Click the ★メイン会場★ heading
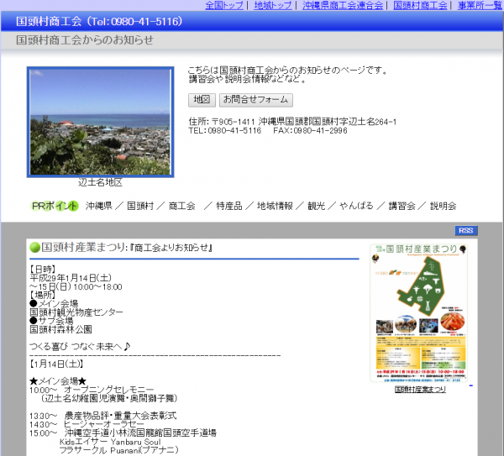 [x=58, y=381]
